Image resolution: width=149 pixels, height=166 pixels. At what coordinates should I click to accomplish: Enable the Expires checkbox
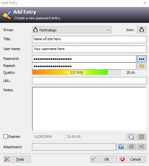point(5,137)
